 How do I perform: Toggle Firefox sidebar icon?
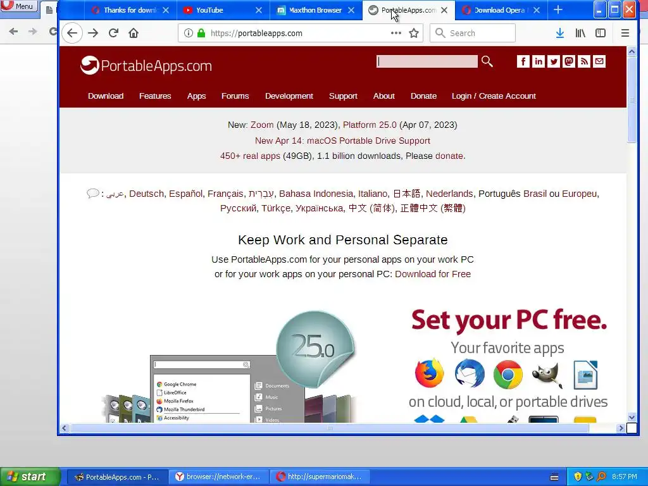click(x=601, y=33)
